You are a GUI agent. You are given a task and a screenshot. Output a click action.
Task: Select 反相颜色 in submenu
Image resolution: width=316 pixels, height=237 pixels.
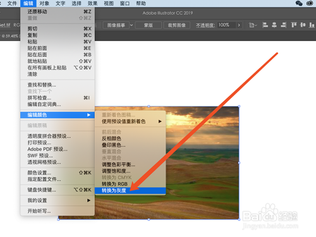point(130,138)
